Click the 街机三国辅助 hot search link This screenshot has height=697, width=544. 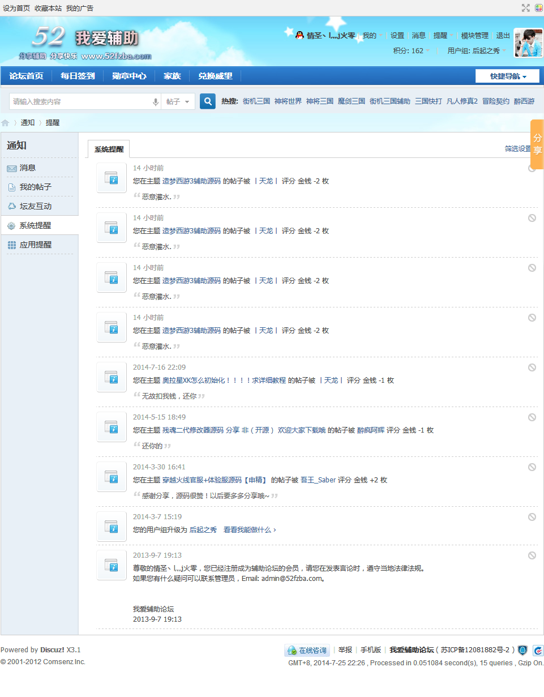click(390, 101)
